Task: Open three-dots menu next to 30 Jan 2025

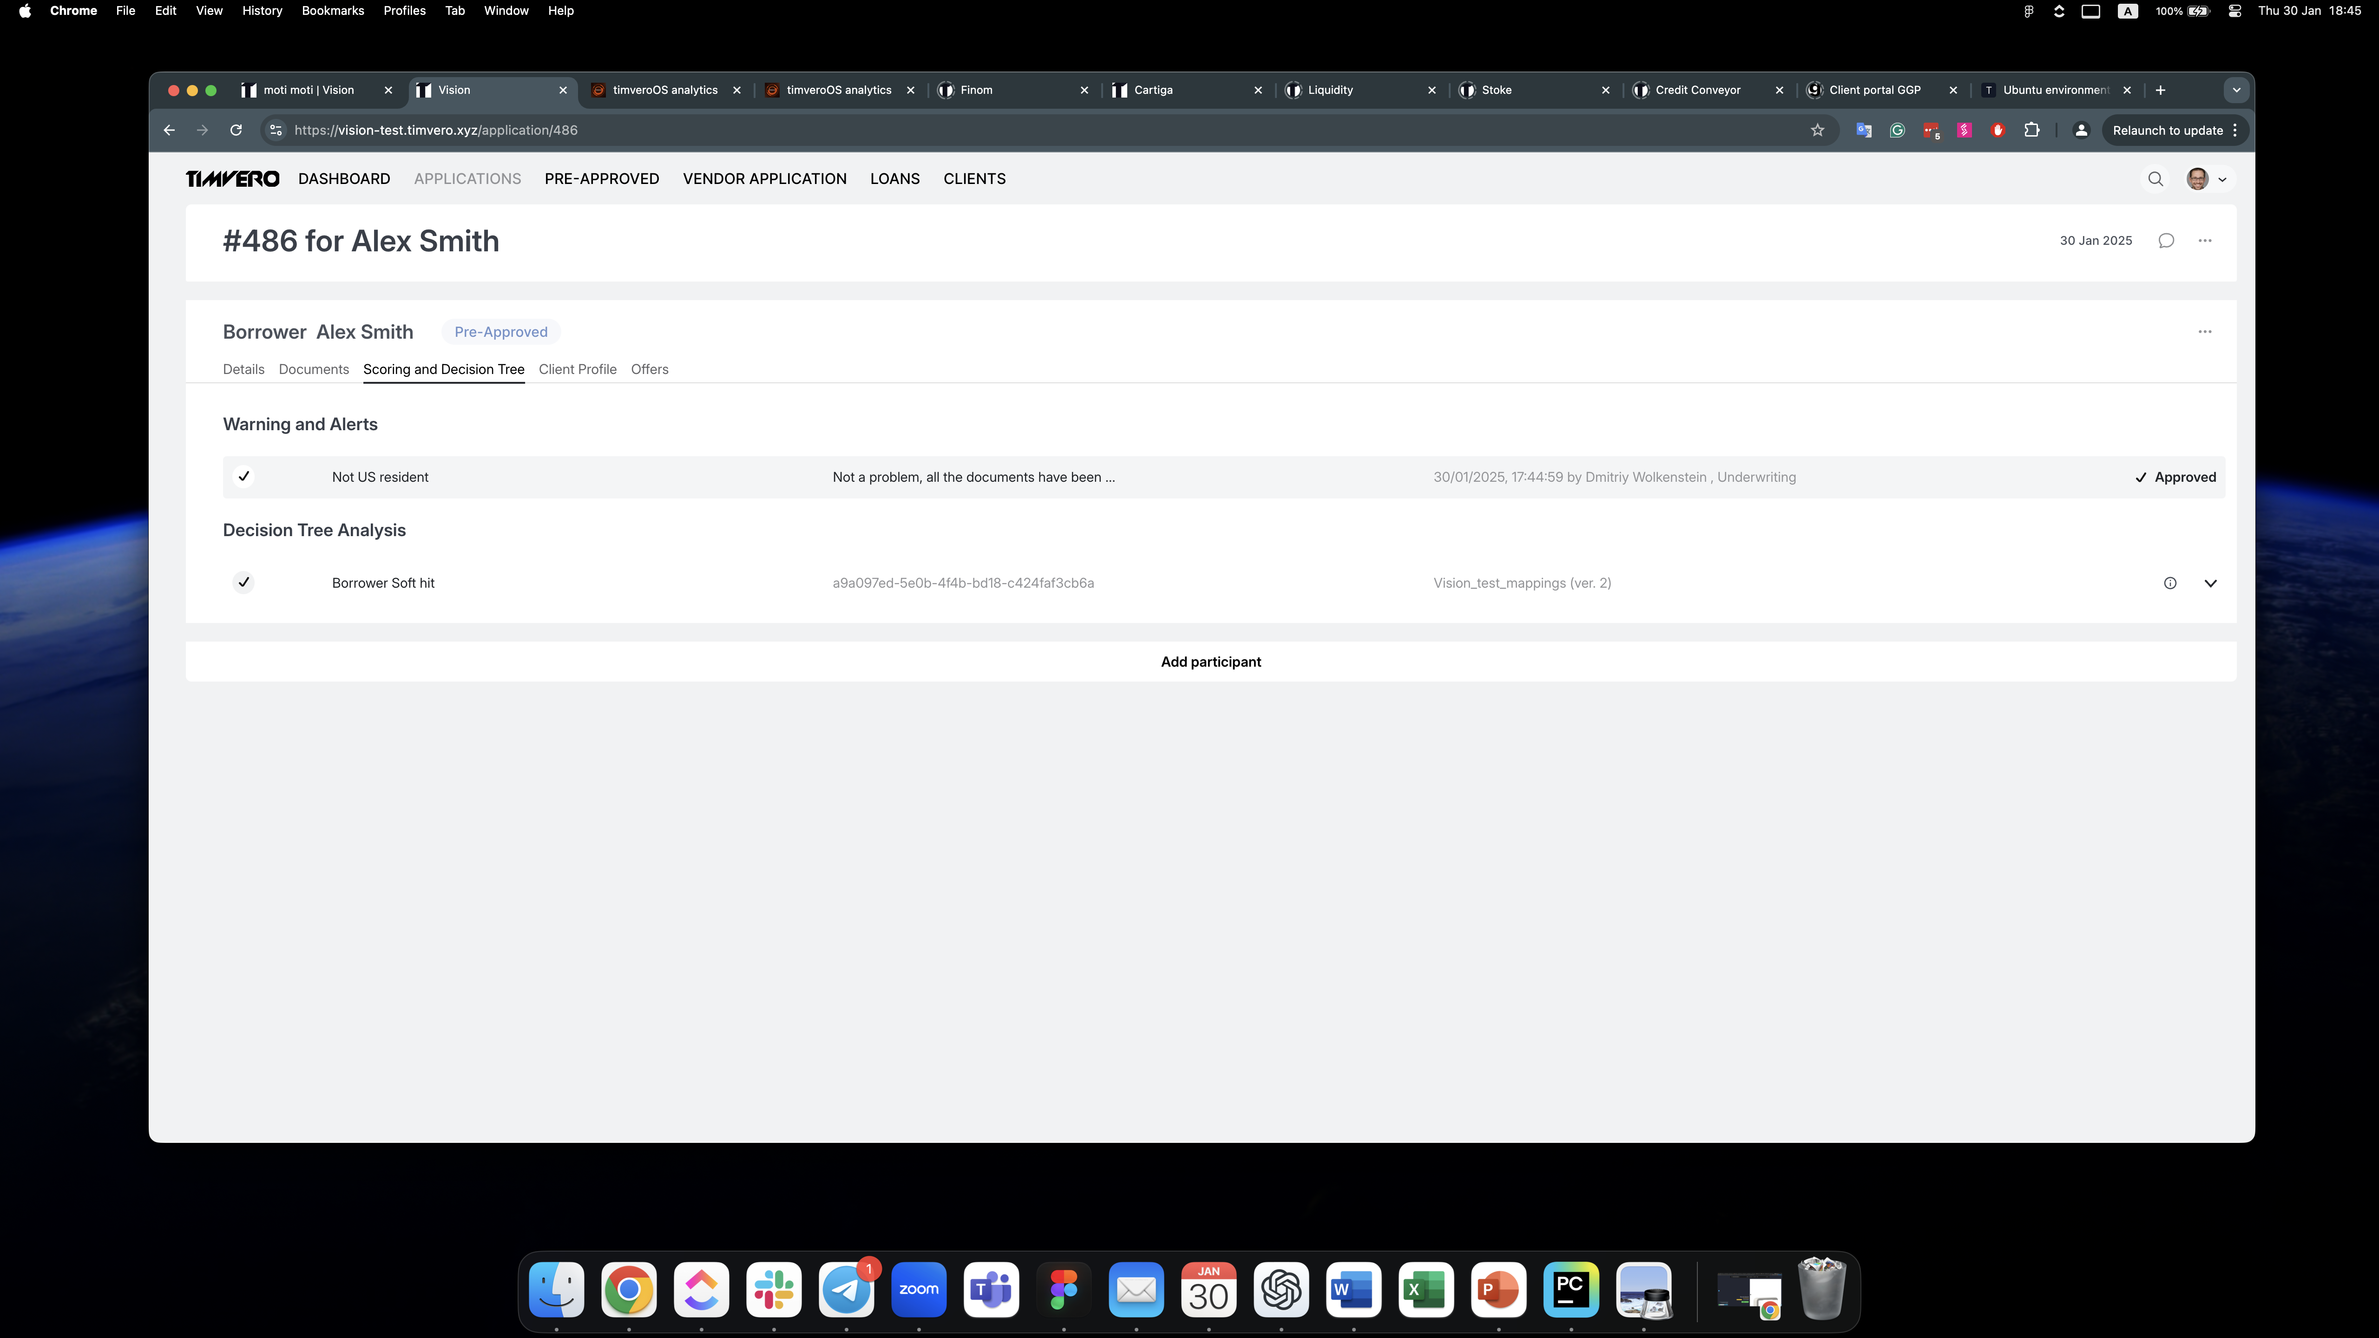Action: [x=2204, y=241]
